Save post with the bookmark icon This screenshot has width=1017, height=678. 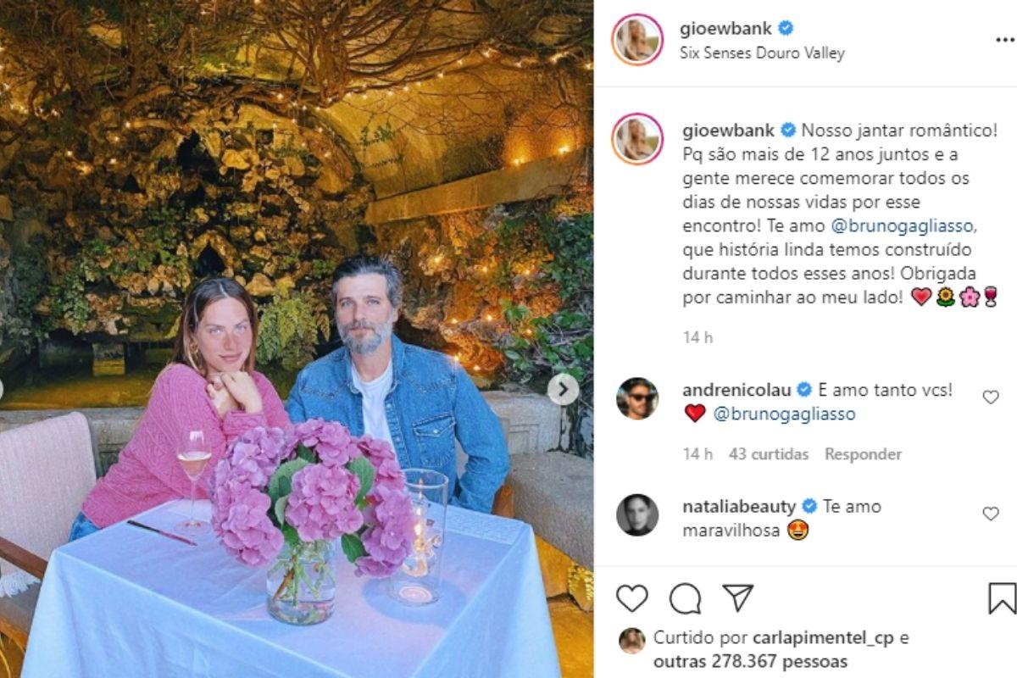coord(1002,598)
